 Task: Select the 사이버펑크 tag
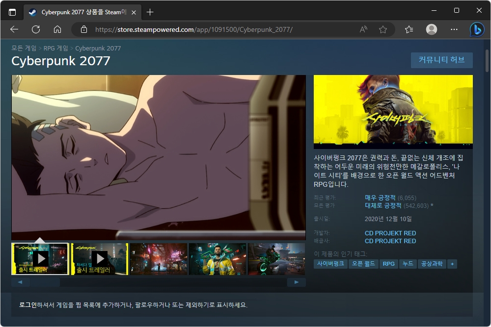point(330,264)
